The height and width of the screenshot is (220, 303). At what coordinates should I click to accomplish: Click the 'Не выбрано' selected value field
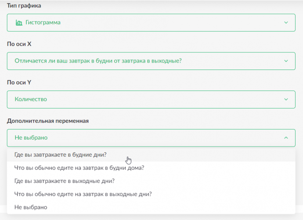pos(151,138)
